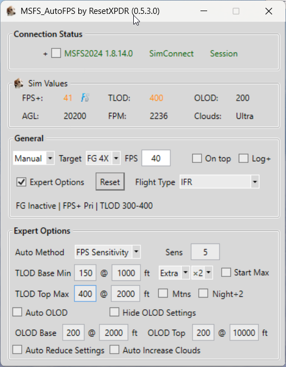Click the TLOD Top Max value field
286x367 pixels.
tap(85, 294)
